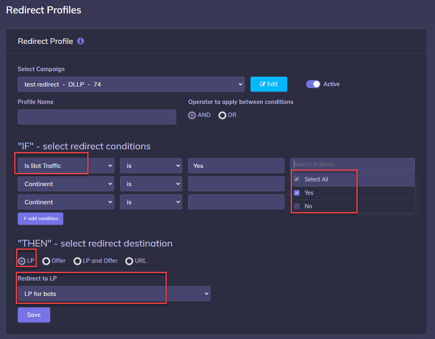Choose the LP and Offer radio option
Image resolution: width=435 pixels, height=339 pixels.
tap(77, 261)
